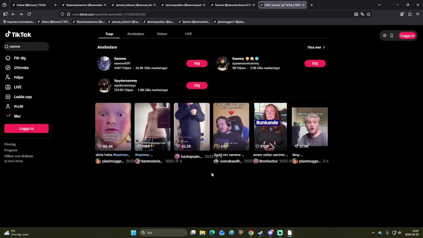This screenshot has width=423, height=238.
Task: Click the red Logga in button in the header
Action: pos(407,36)
